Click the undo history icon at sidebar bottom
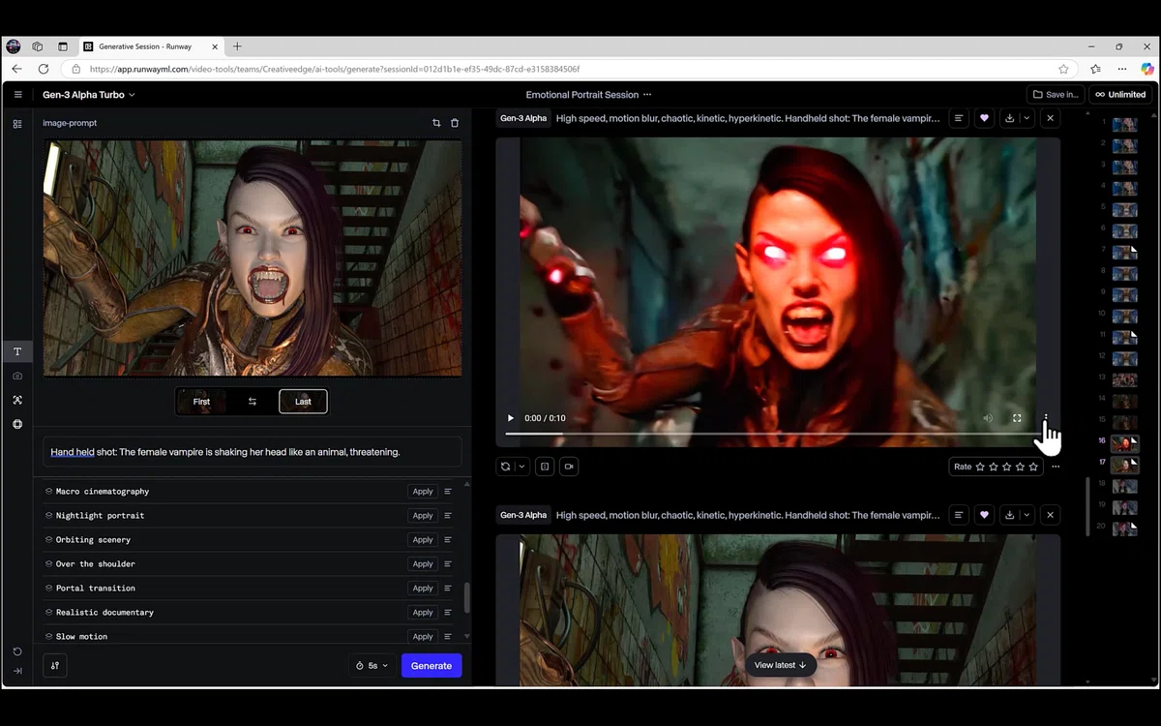The image size is (1161, 726). point(17,651)
